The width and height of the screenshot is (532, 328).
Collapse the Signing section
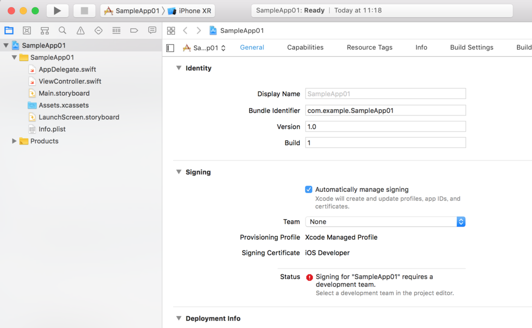(x=179, y=172)
